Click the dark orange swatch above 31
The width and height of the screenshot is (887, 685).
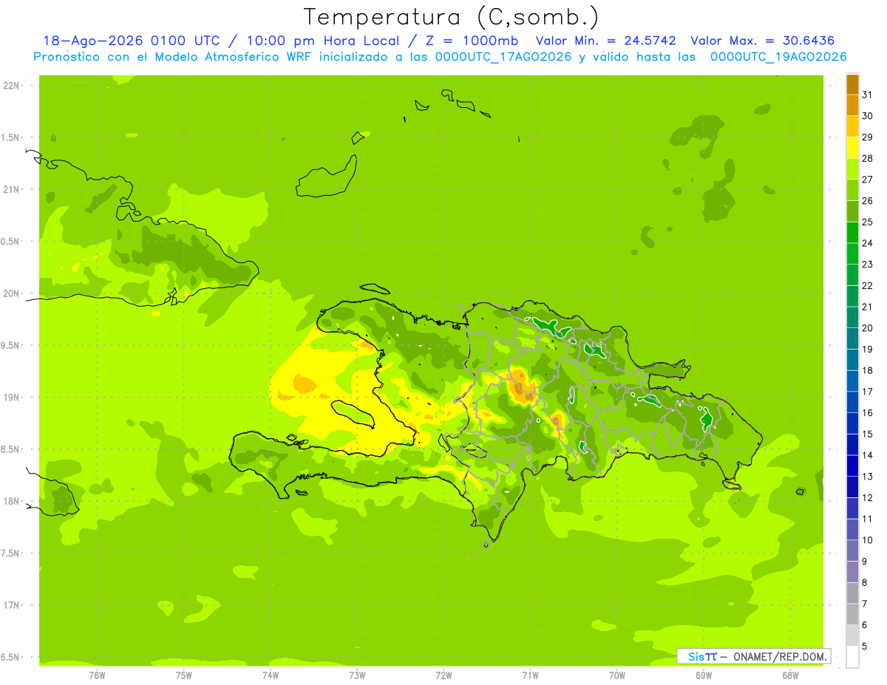click(852, 84)
